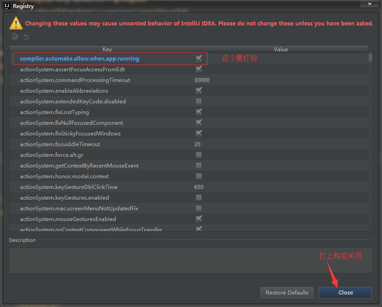Select actionSystem.focusIdleTimeout key
The width and height of the screenshot is (382, 307).
coord(60,144)
